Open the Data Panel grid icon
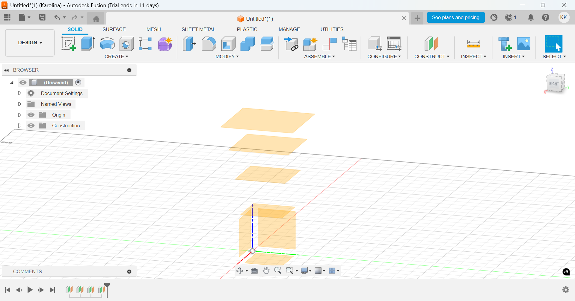This screenshot has height=301, width=575. (x=7, y=17)
